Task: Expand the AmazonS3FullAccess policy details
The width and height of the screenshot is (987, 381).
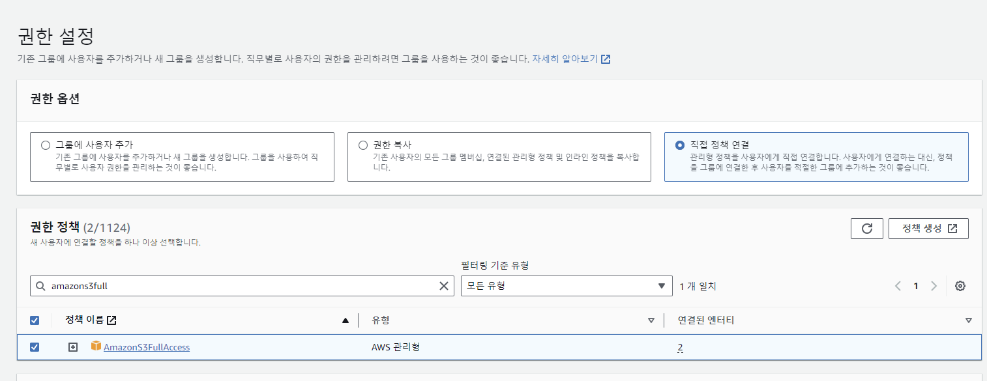Action: [x=73, y=347]
